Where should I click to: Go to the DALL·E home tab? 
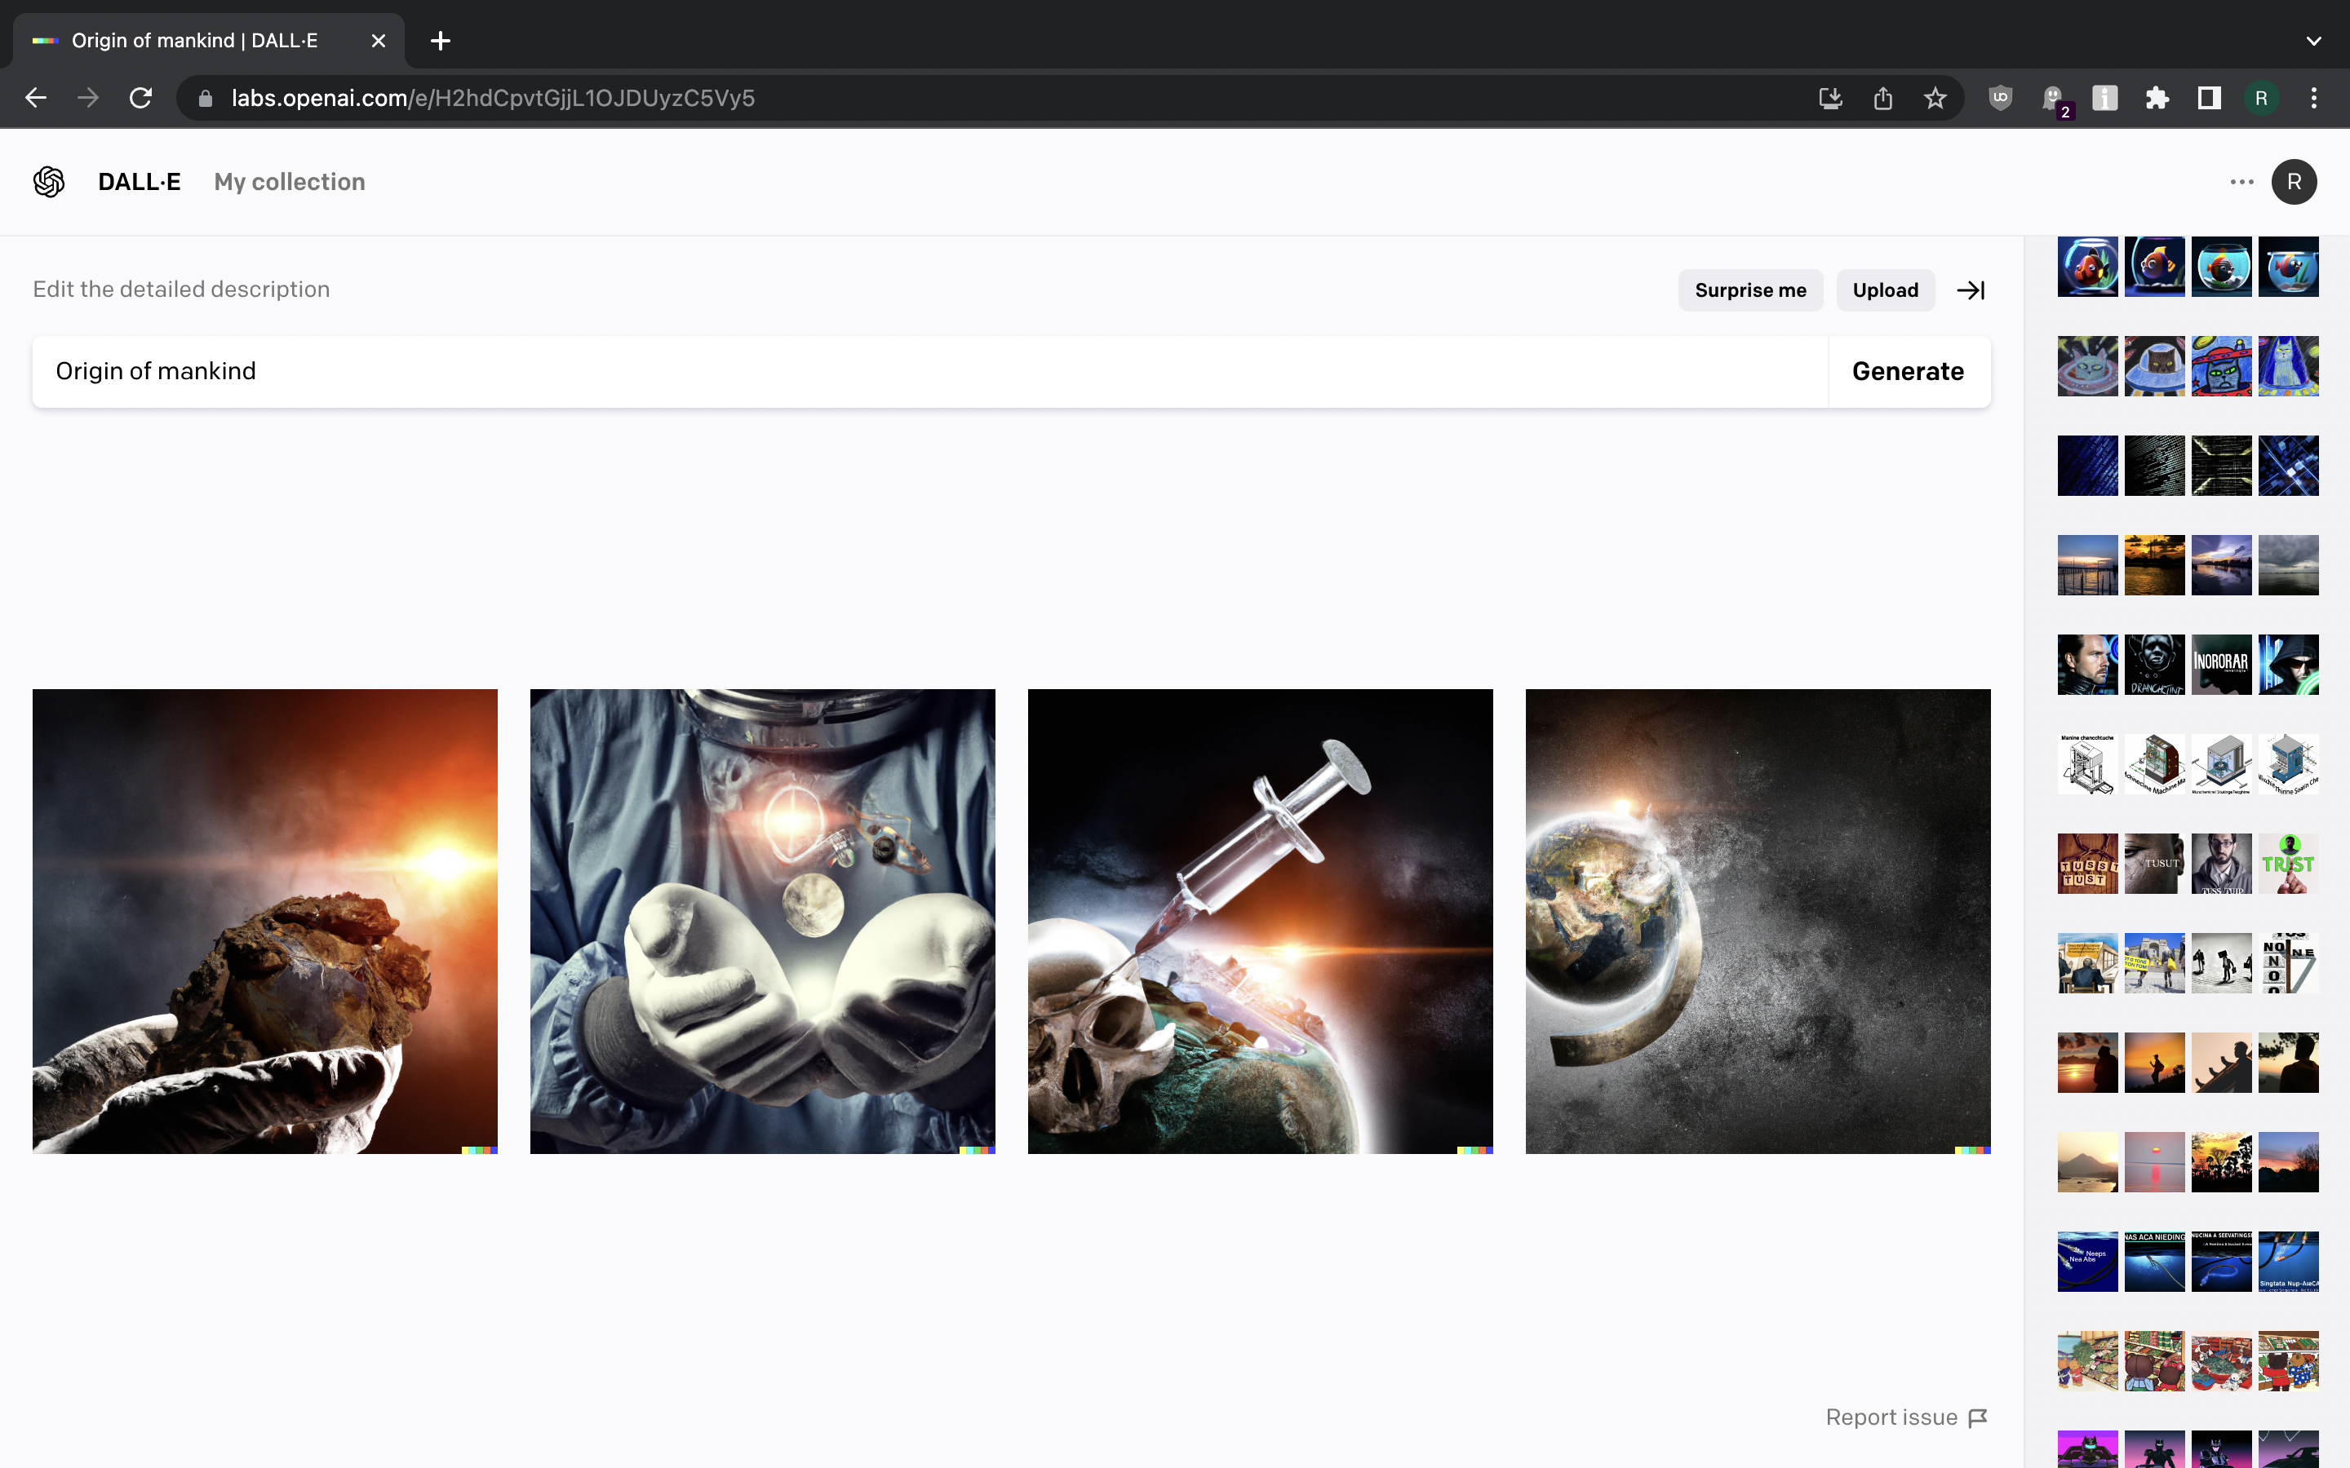pos(139,182)
